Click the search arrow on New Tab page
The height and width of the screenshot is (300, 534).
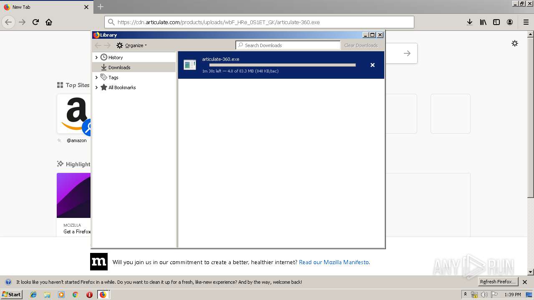(407, 53)
